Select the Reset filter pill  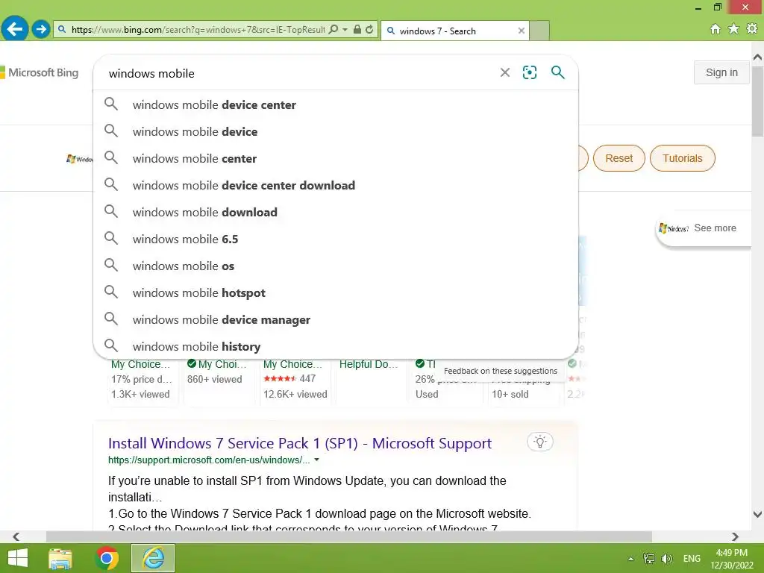coord(619,158)
